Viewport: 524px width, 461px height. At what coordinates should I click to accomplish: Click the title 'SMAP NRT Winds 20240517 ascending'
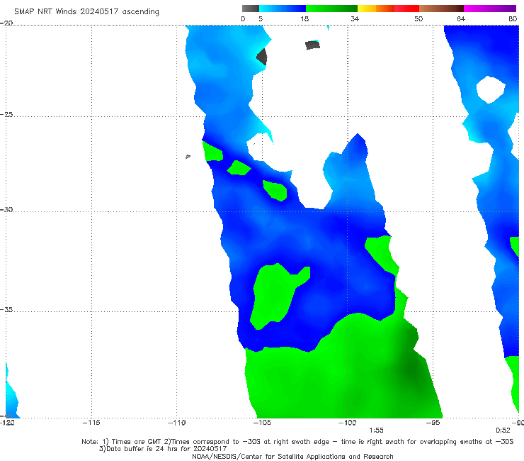click(x=86, y=11)
